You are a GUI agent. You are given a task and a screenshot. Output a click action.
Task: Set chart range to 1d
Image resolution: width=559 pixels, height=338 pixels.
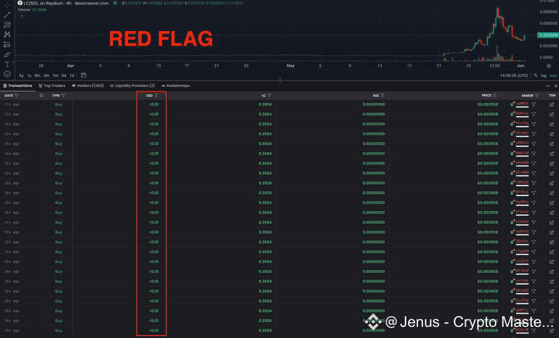72,76
